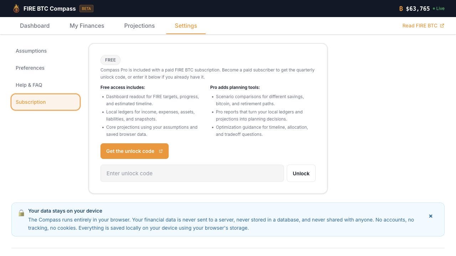
Task: Select Subscription in the sidebar
Action: [x=46, y=102]
